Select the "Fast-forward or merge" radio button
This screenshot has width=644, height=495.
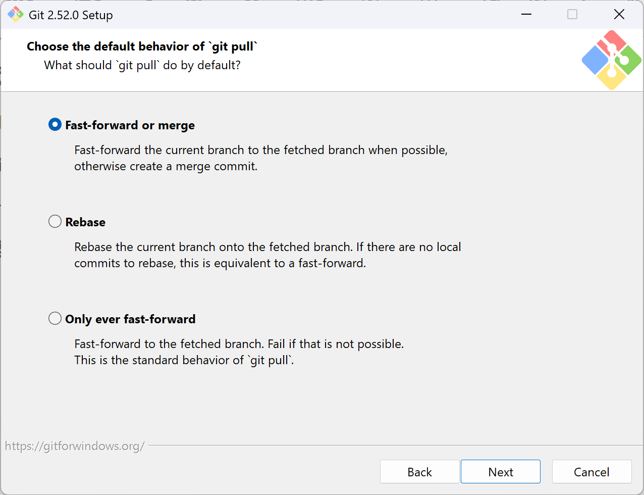[121, 125]
